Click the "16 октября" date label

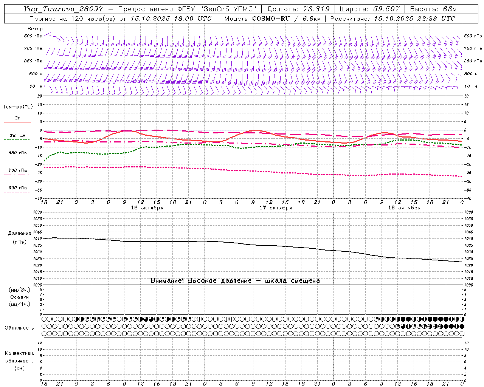(x=147, y=208)
